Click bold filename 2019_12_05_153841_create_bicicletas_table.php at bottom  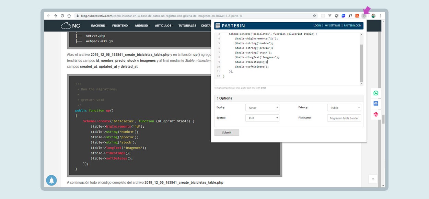click(184, 183)
